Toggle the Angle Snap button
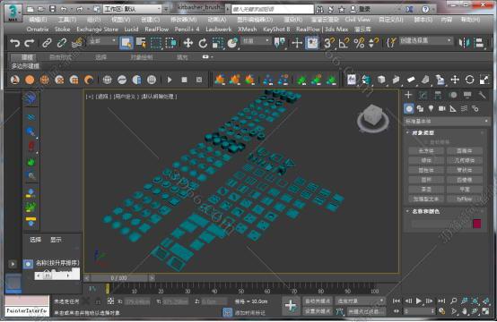This screenshot has height=322, width=497. [344, 43]
